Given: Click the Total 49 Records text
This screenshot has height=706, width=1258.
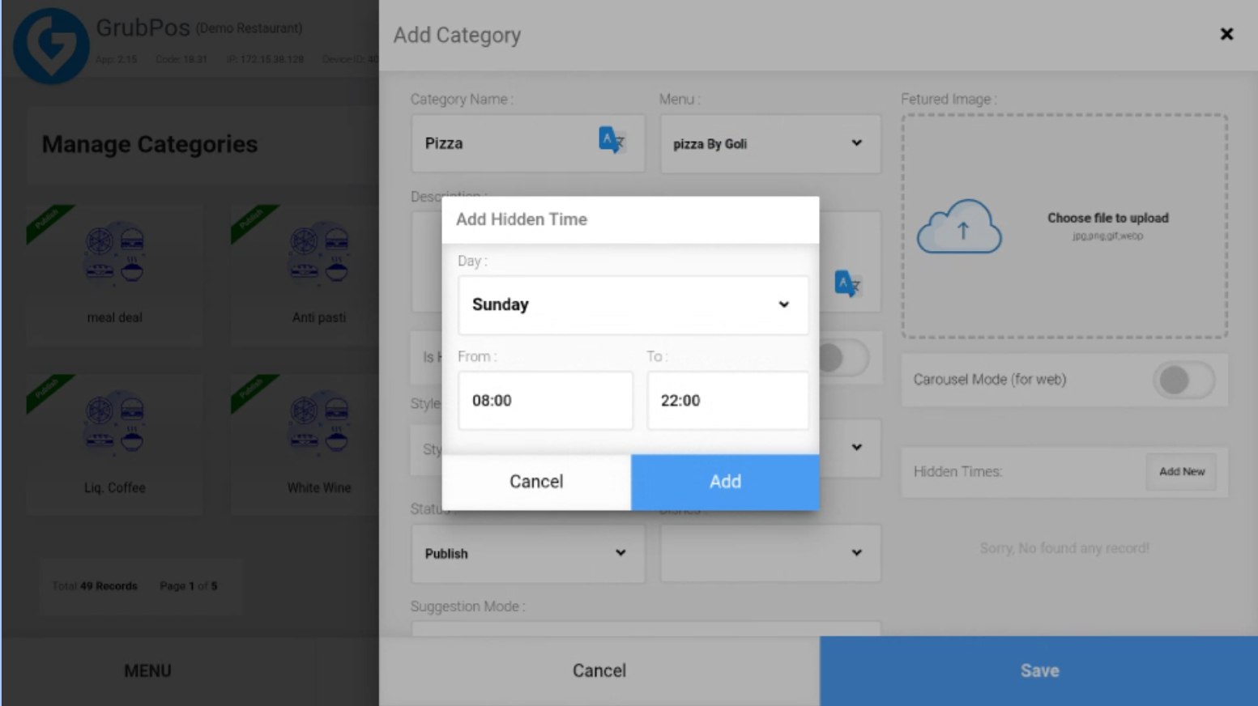Looking at the screenshot, I should [x=95, y=586].
